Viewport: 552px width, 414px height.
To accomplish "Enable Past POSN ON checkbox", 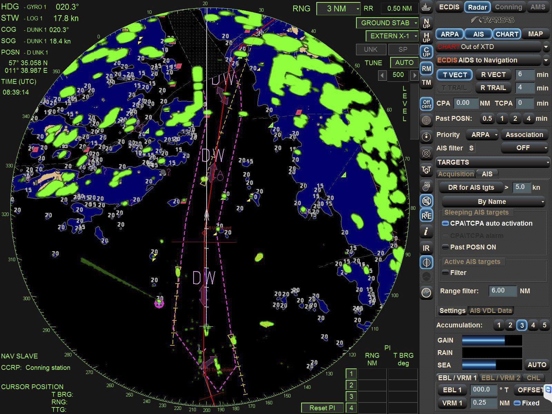I will [x=445, y=247].
